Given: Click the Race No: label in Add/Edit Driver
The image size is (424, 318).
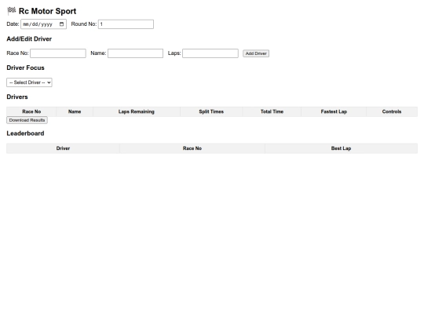Looking at the screenshot, I should click(x=17, y=53).
